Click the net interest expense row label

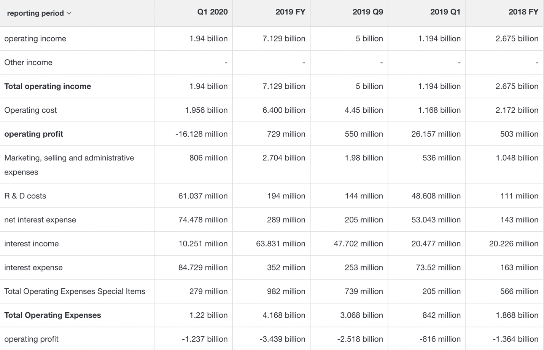click(x=40, y=220)
